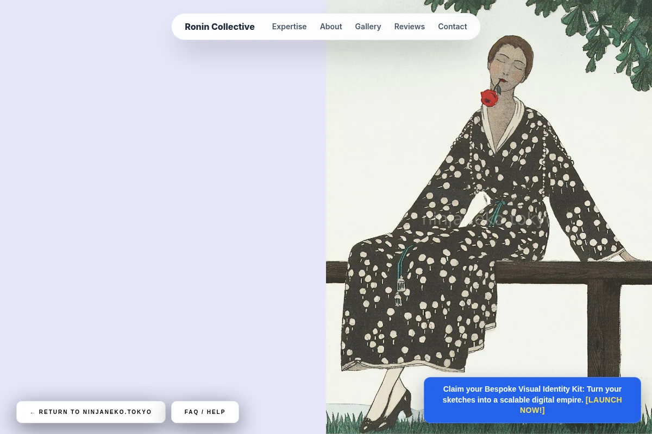Click the Ronin Collective brand name
652x434 pixels.
(x=220, y=27)
